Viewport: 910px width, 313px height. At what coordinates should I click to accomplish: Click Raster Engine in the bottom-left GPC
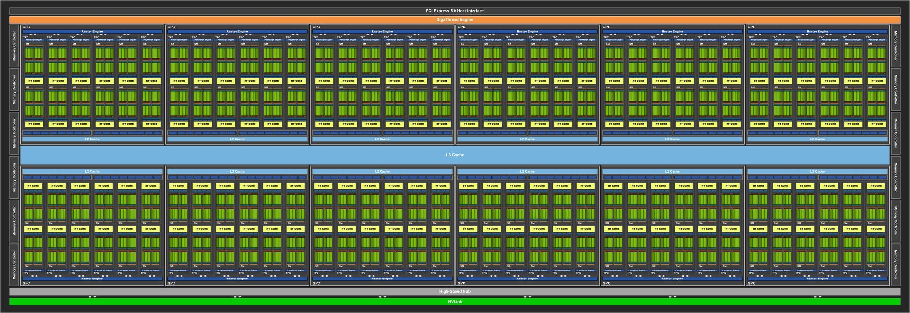coord(92,278)
